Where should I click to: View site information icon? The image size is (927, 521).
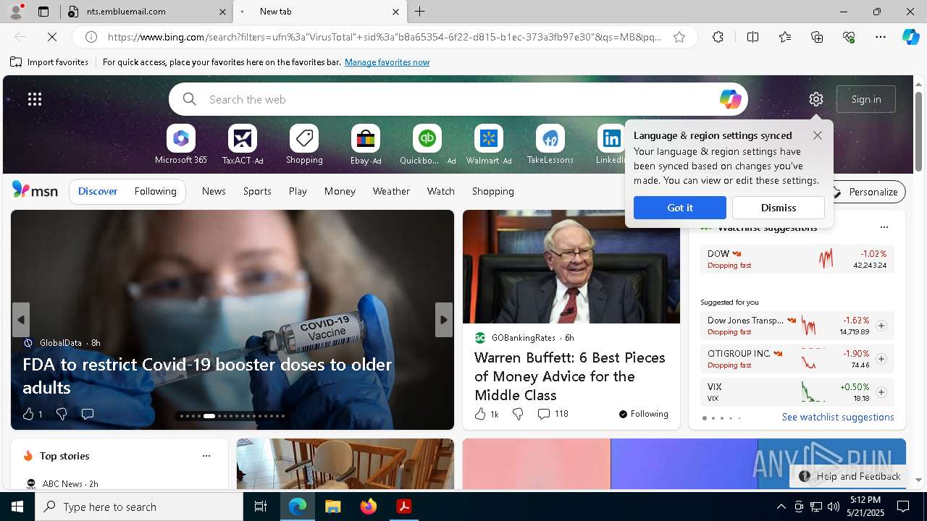point(91,37)
